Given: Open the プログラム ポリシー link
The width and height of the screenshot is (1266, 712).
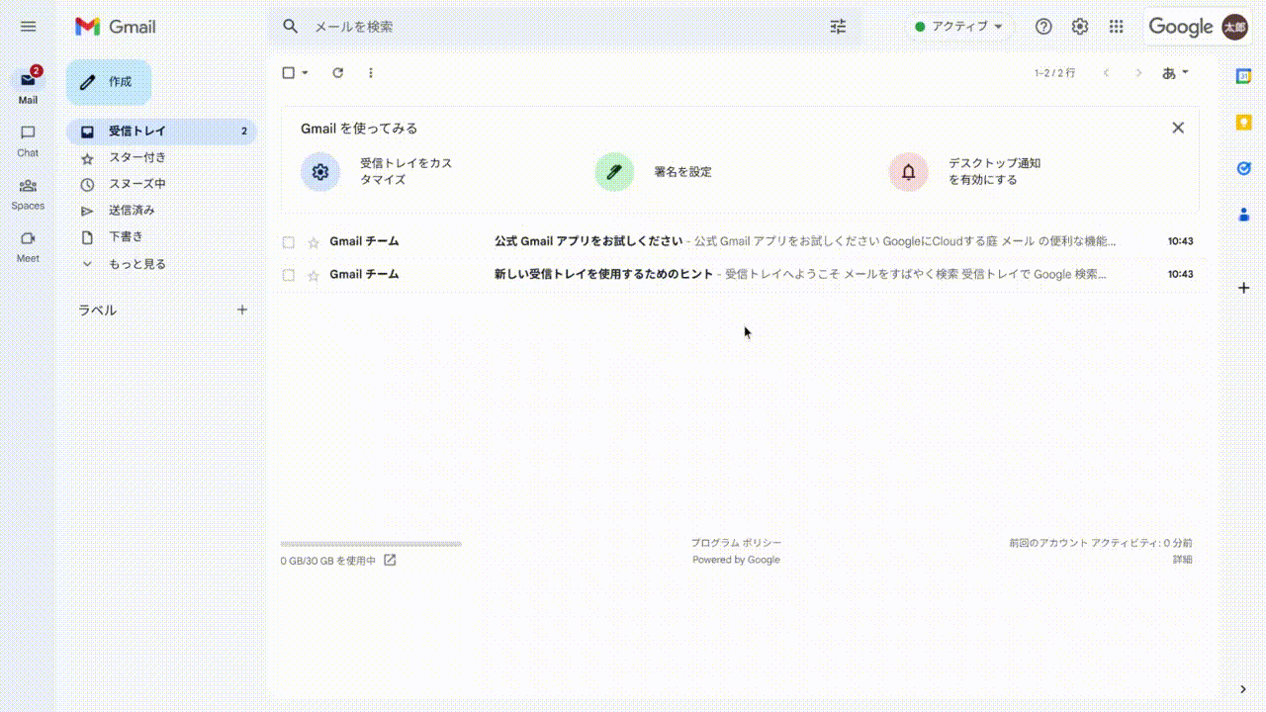Looking at the screenshot, I should pyautogui.click(x=736, y=543).
